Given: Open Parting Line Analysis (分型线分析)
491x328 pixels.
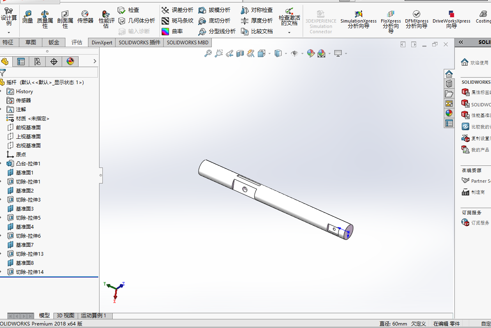Looking at the screenshot, I should tap(217, 31).
